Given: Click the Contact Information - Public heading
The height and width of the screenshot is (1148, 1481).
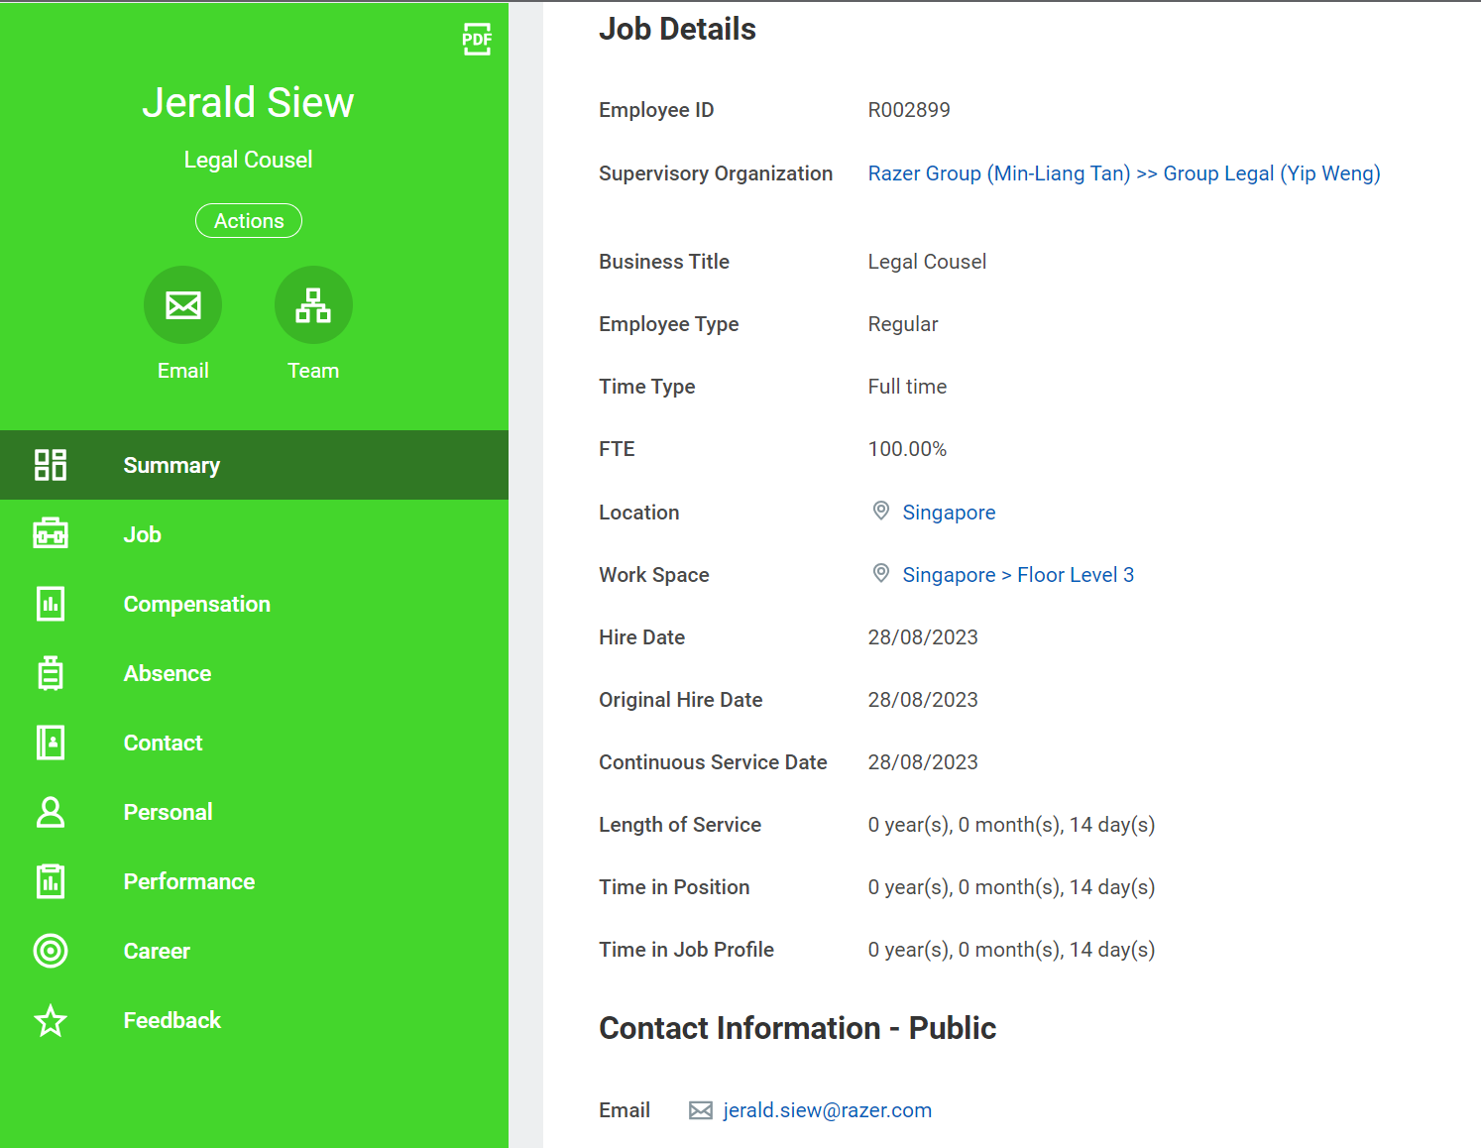Looking at the screenshot, I should tap(797, 1028).
